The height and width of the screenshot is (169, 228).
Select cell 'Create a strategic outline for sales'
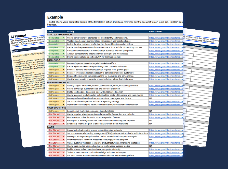[108, 89]
